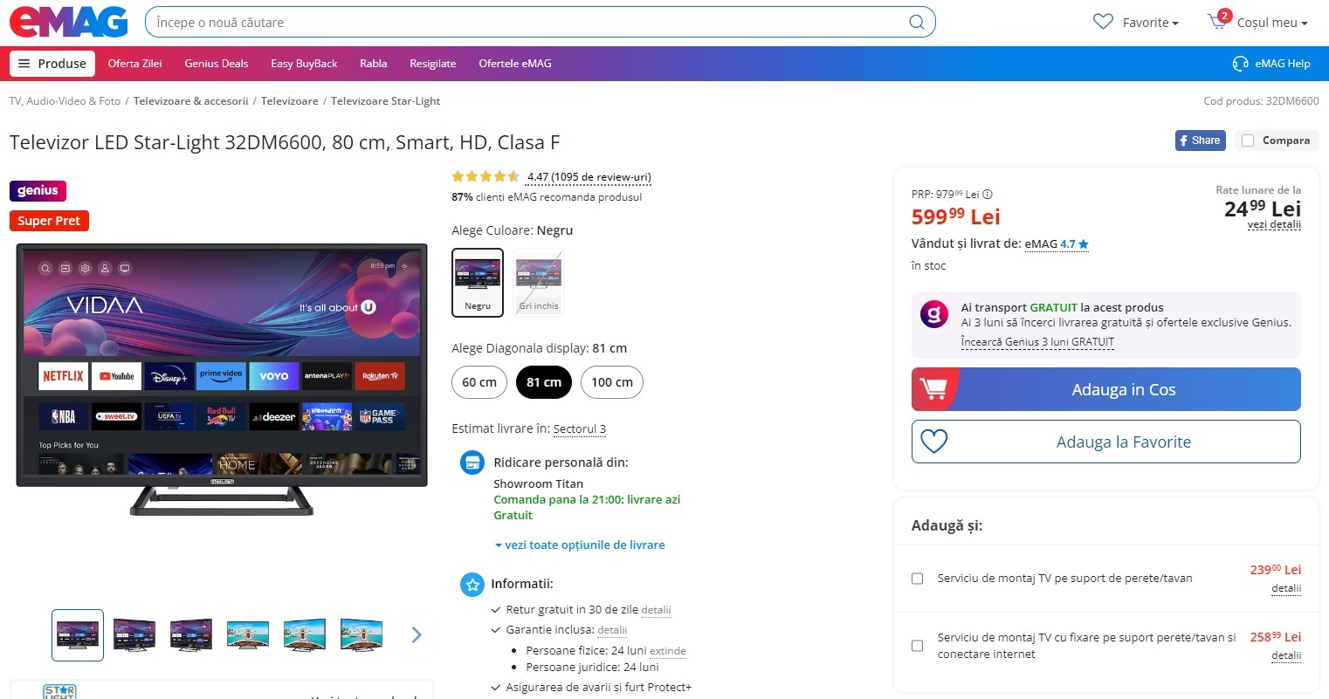Click detalii for Garantie inclusa
1329x699 pixels.
pos(612,630)
